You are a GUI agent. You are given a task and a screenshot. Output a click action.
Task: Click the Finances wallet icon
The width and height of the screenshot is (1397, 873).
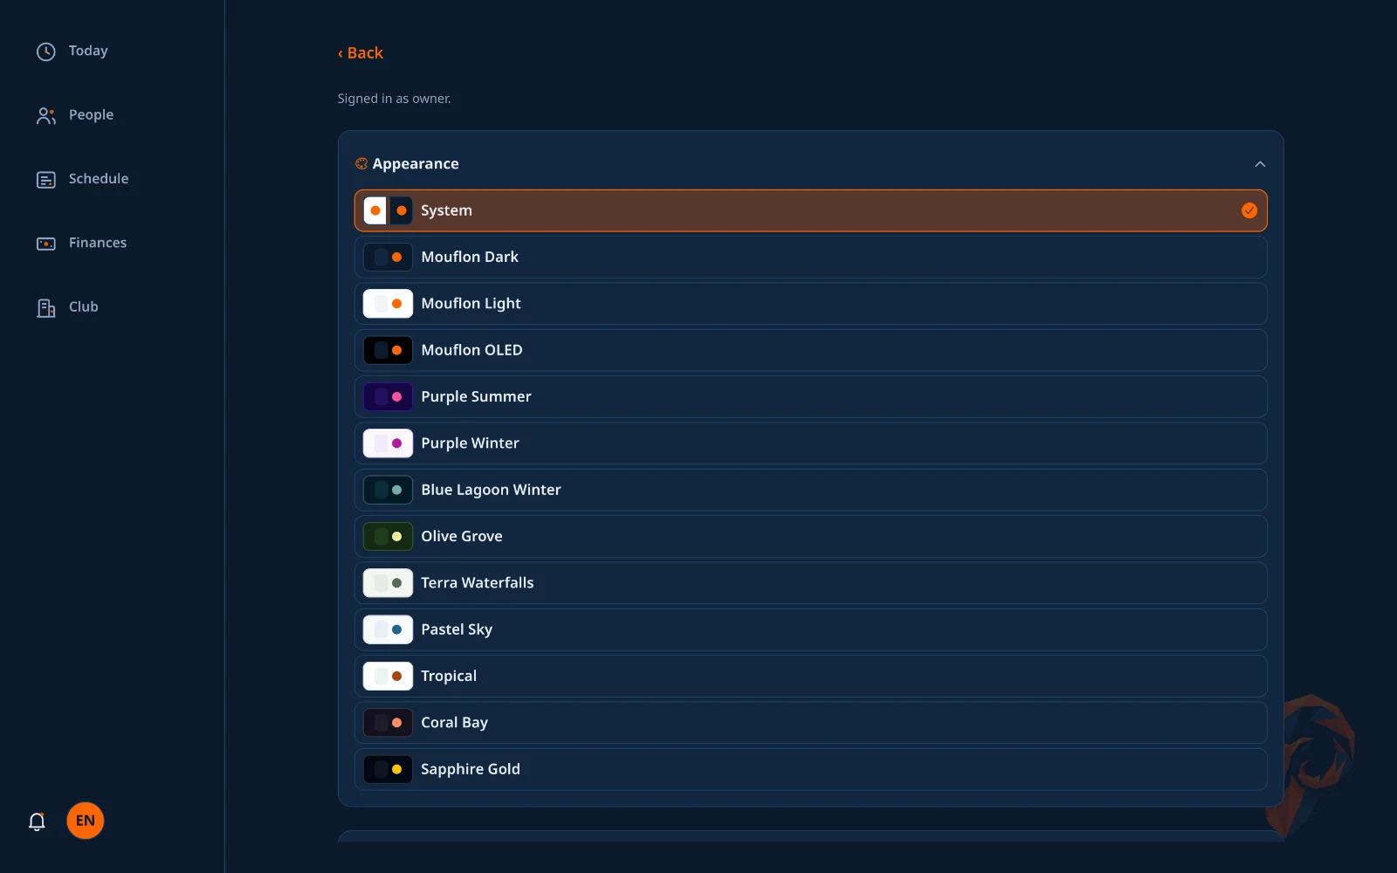[46, 244]
